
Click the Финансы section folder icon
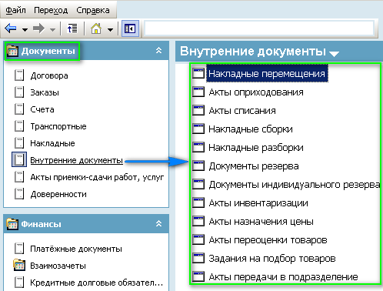(x=12, y=224)
